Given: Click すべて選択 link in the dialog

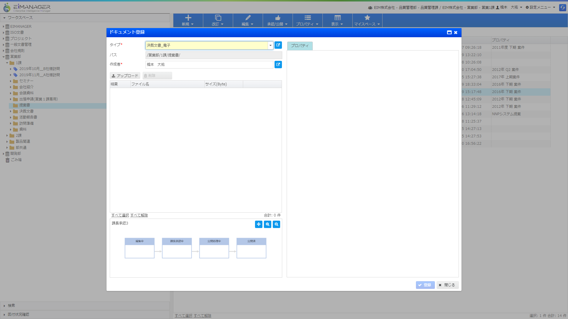Looking at the screenshot, I should click(120, 215).
